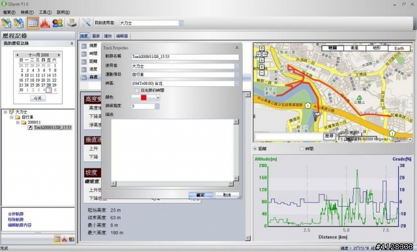Zoom in the map with plus button
The width and height of the screenshot is (417, 252).
click(x=262, y=67)
